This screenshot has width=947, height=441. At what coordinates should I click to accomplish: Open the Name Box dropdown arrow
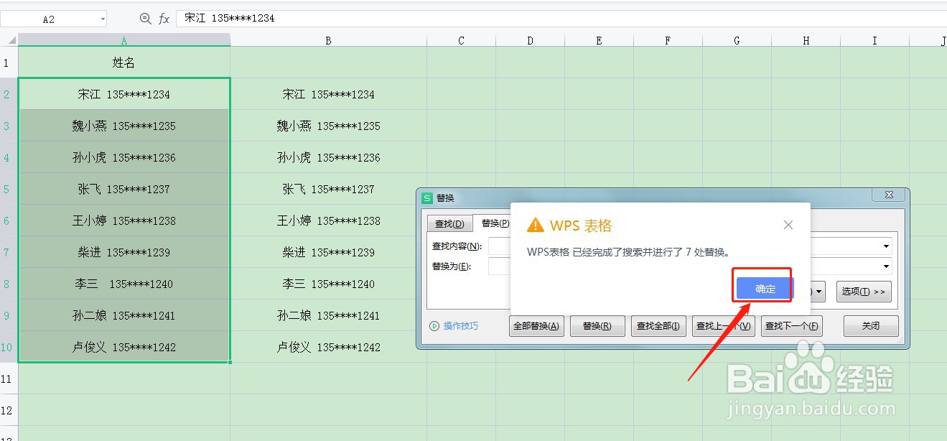tap(103, 19)
